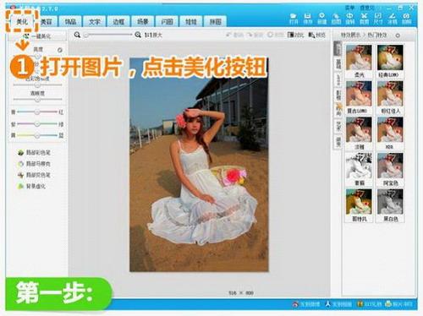Click the 发到校园 share link in the status bar

click(x=338, y=304)
